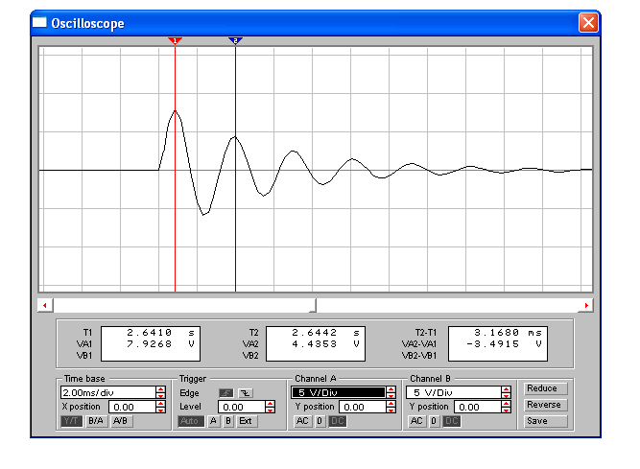Click the T1 value 2.6410 s
The image size is (640, 469).
pyautogui.click(x=160, y=333)
